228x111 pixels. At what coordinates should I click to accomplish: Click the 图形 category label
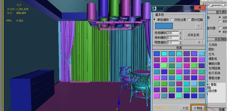[x=212, y=49]
